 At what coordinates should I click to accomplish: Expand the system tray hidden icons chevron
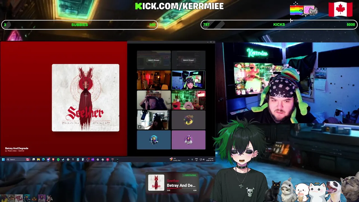point(188,159)
